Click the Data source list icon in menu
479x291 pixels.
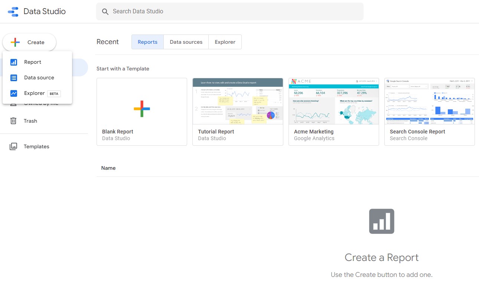point(14,78)
